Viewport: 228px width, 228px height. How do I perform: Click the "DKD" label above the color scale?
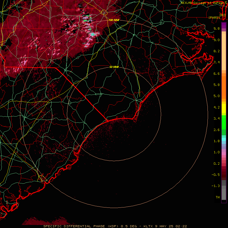pos(222,15)
